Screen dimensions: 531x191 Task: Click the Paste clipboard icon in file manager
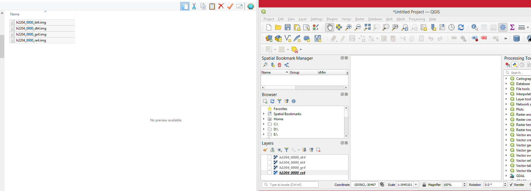[x=212, y=6]
